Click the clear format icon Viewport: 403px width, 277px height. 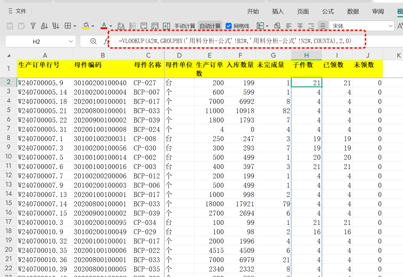(277, 26)
